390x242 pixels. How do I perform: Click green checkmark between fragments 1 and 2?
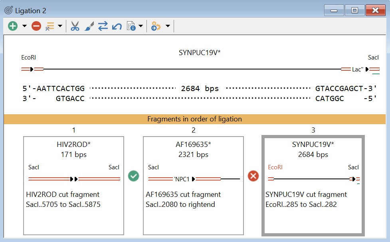[133, 176]
